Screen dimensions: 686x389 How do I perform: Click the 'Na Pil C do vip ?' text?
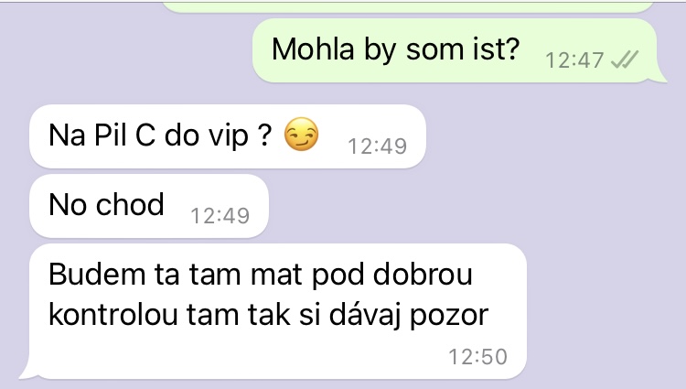[x=160, y=135]
